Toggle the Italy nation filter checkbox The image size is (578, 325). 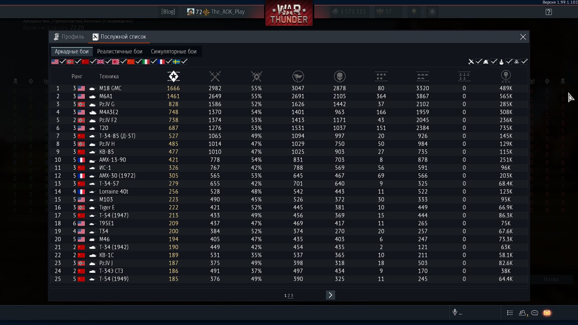pos(154,61)
